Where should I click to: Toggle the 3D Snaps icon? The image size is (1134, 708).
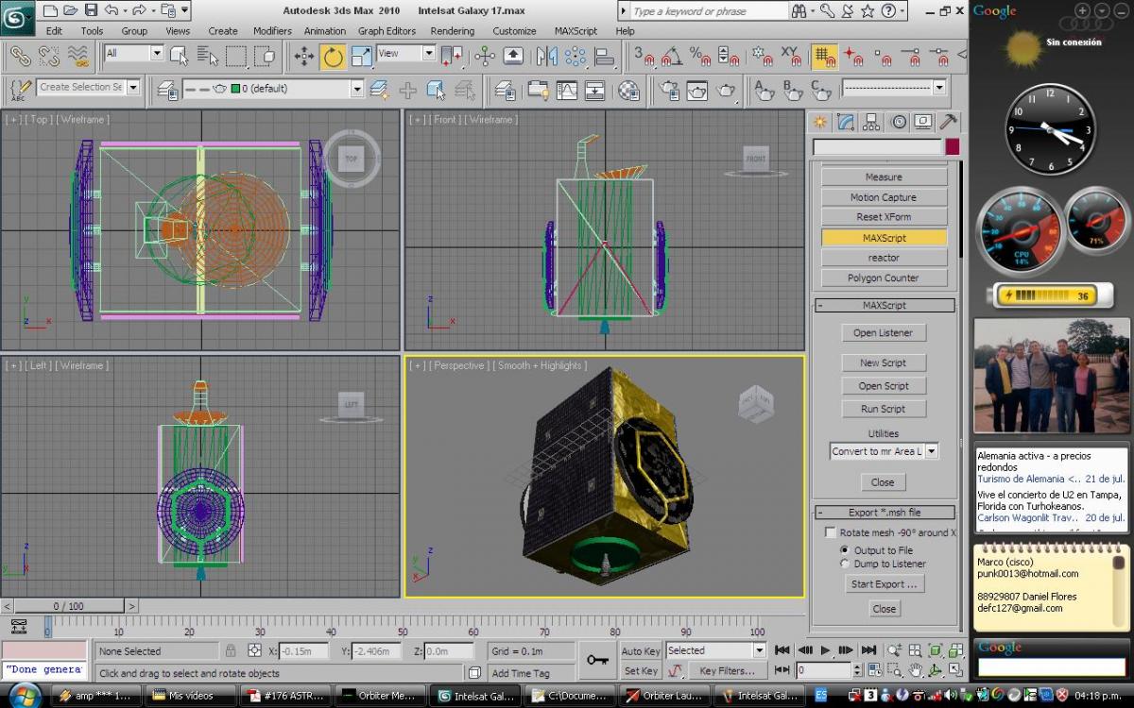[x=644, y=57]
